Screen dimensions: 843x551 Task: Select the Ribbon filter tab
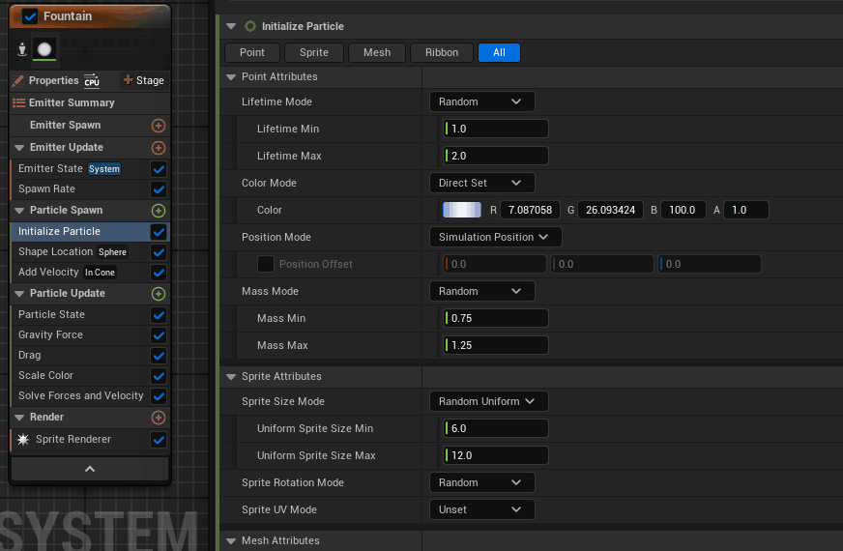coord(442,52)
